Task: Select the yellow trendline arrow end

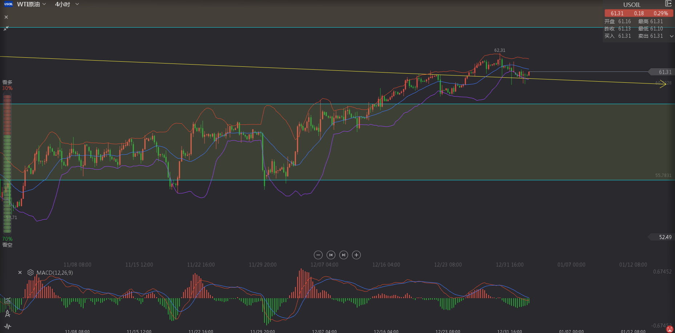Action: (x=663, y=84)
